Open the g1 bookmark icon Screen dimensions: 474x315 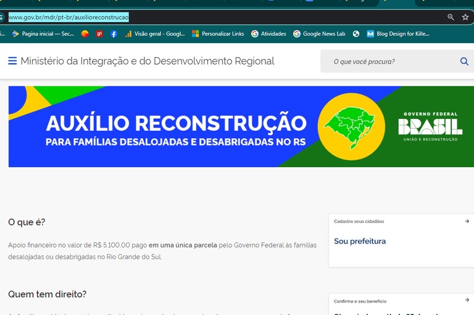click(x=99, y=34)
